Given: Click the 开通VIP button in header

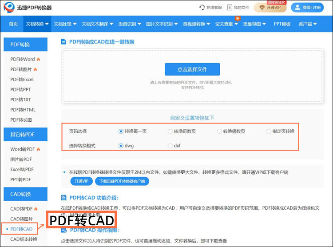Looking at the screenshot, I should pyautogui.click(x=270, y=8).
